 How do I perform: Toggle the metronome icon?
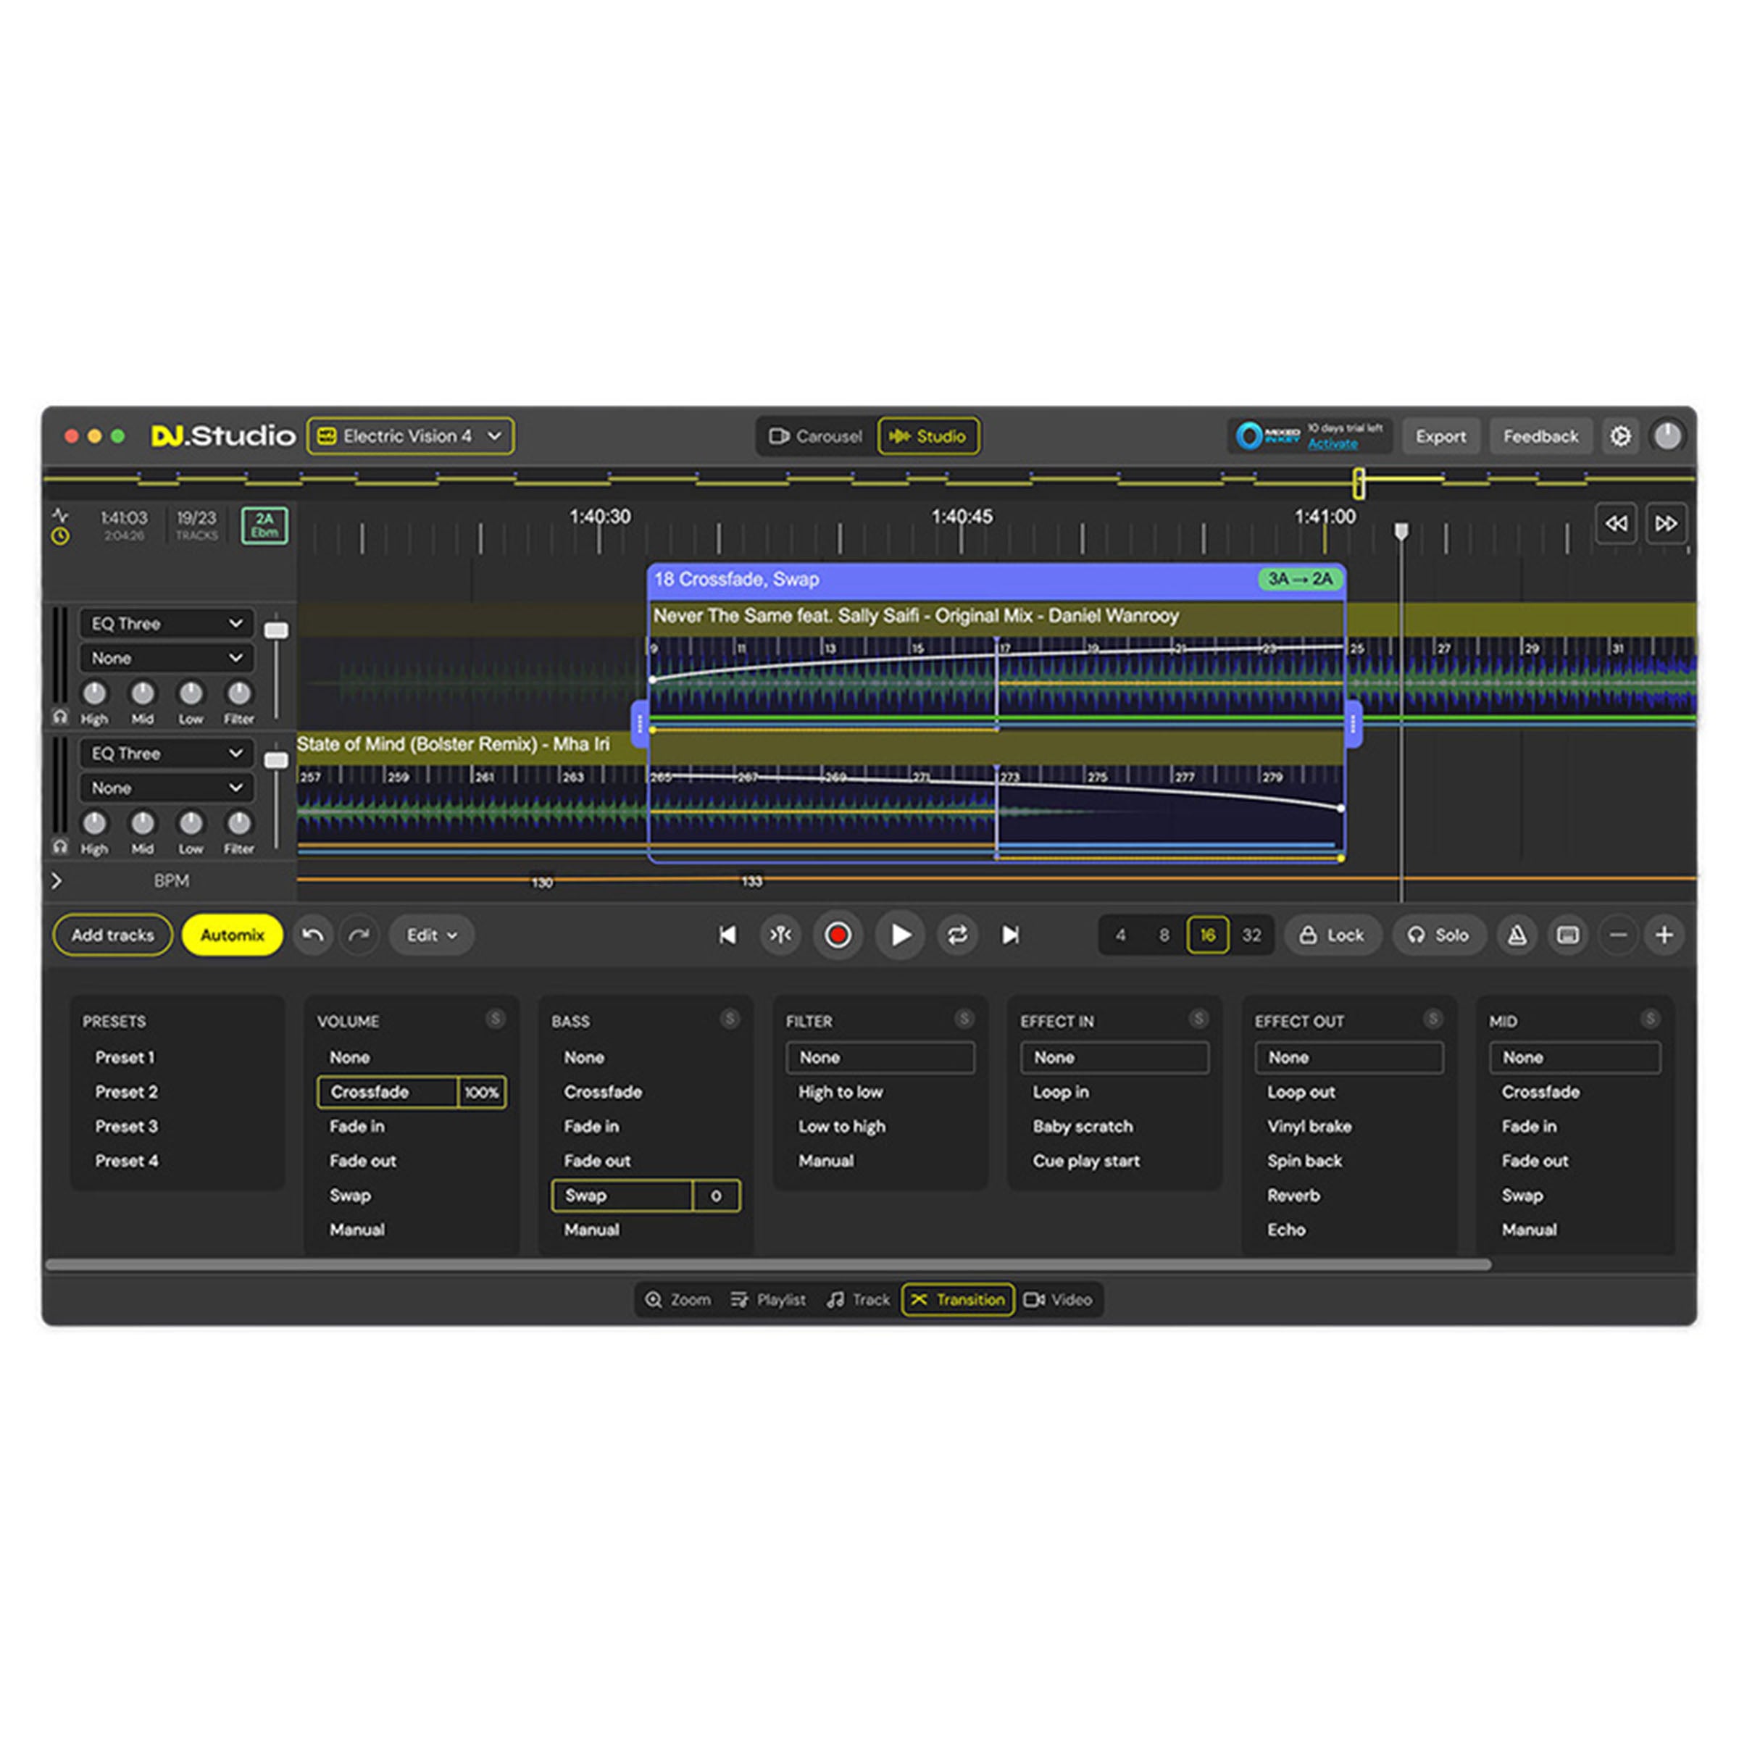[x=1517, y=935]
